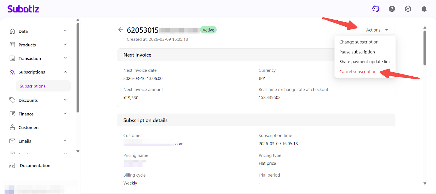Open the customer email link
The width and height of the screenshot is (436, 194).
(153, 144)
